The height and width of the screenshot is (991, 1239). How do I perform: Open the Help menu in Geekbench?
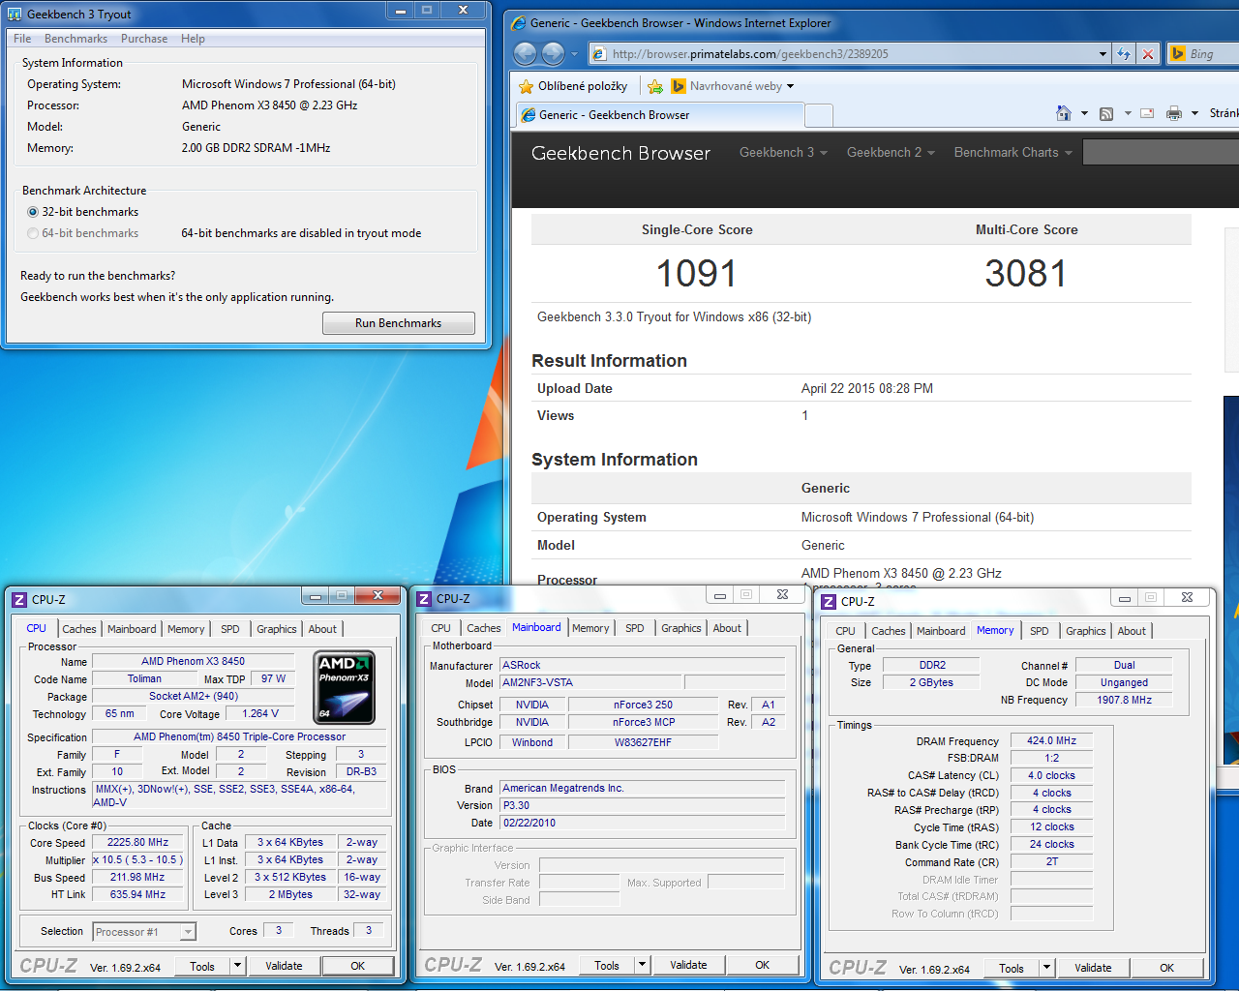coord(193,39)
